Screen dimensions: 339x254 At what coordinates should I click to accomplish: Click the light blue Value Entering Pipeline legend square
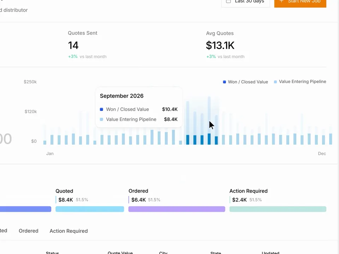click(275, 82)
